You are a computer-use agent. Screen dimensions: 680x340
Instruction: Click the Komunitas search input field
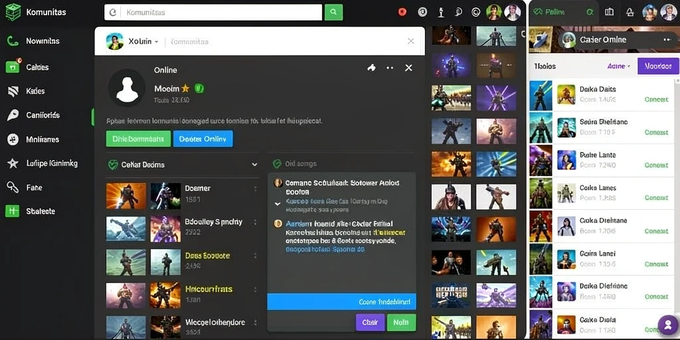[x=213, y=12]
